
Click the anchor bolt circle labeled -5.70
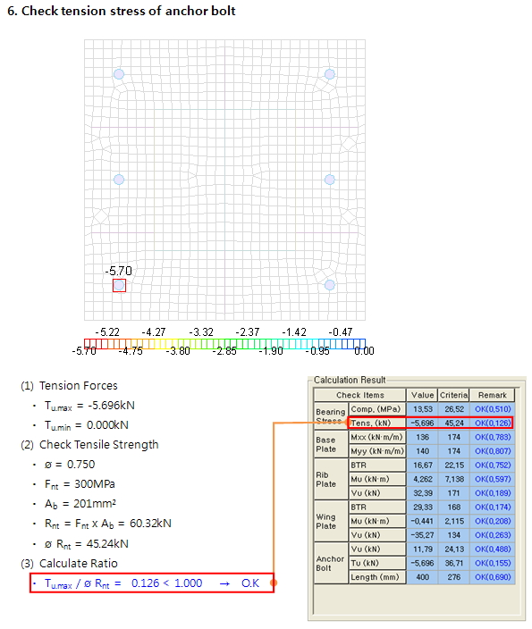pyautogui.click(x=119, y=285)
